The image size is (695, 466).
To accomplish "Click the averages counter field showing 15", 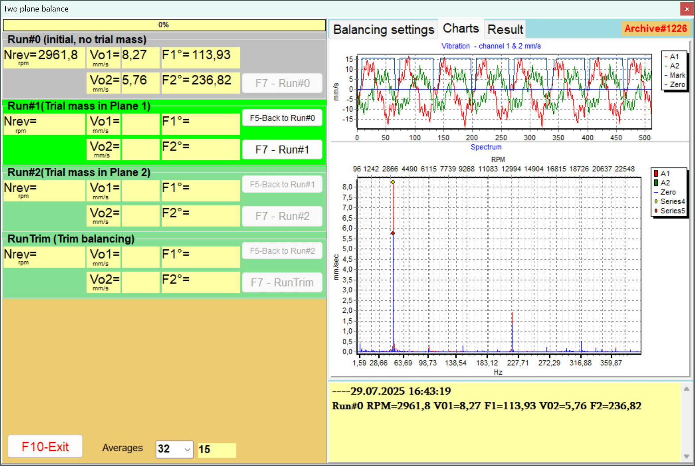I will click(217, 450).
